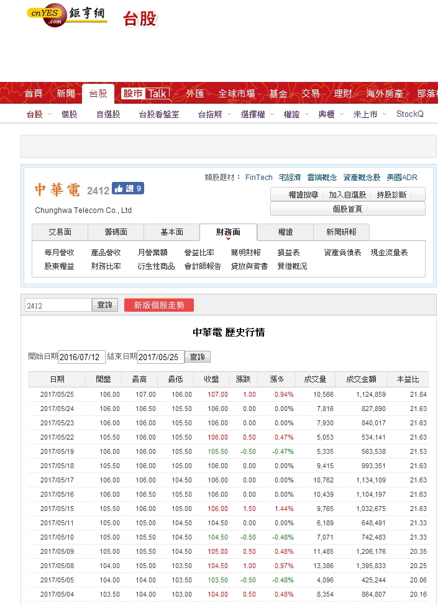Switch to the 交易面 tab
438x606 pixels.
click(x=60, y=232)
